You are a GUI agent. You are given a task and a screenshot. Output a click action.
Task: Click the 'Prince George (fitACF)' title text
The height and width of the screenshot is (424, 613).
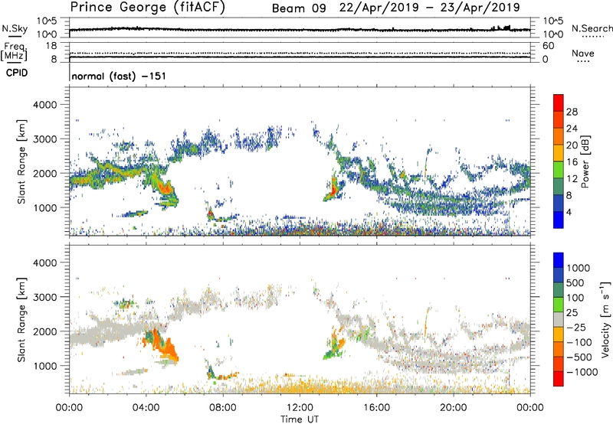coord(147,8)
